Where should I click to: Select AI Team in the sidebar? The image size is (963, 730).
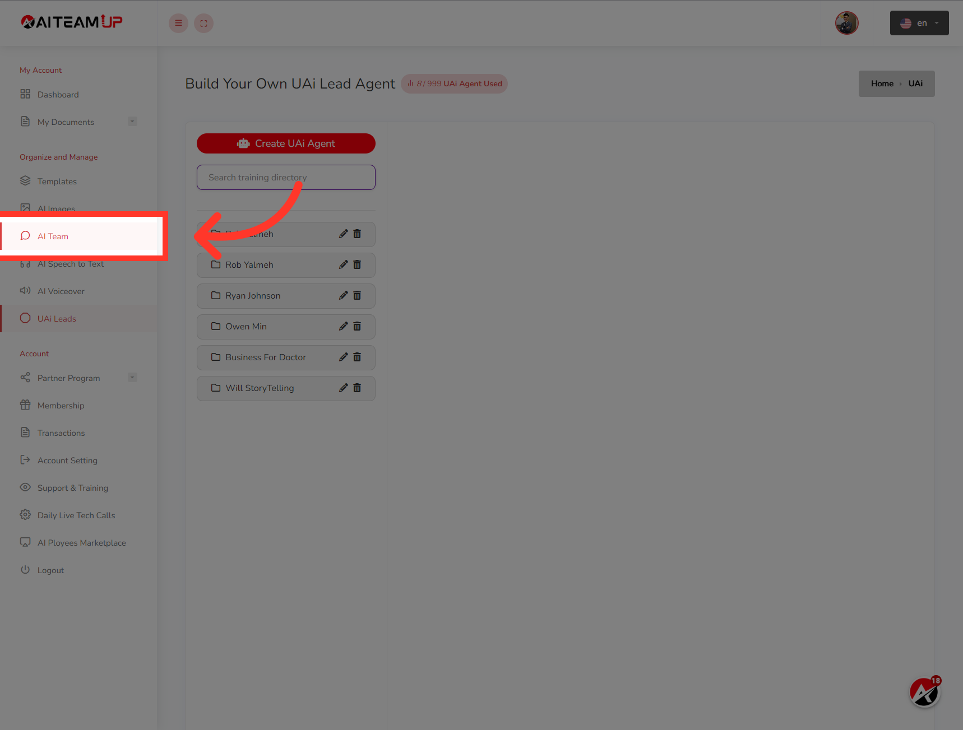78,236
